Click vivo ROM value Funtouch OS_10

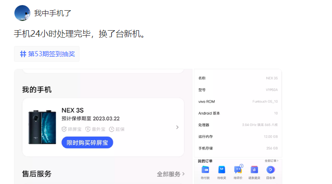click(265, 101)
